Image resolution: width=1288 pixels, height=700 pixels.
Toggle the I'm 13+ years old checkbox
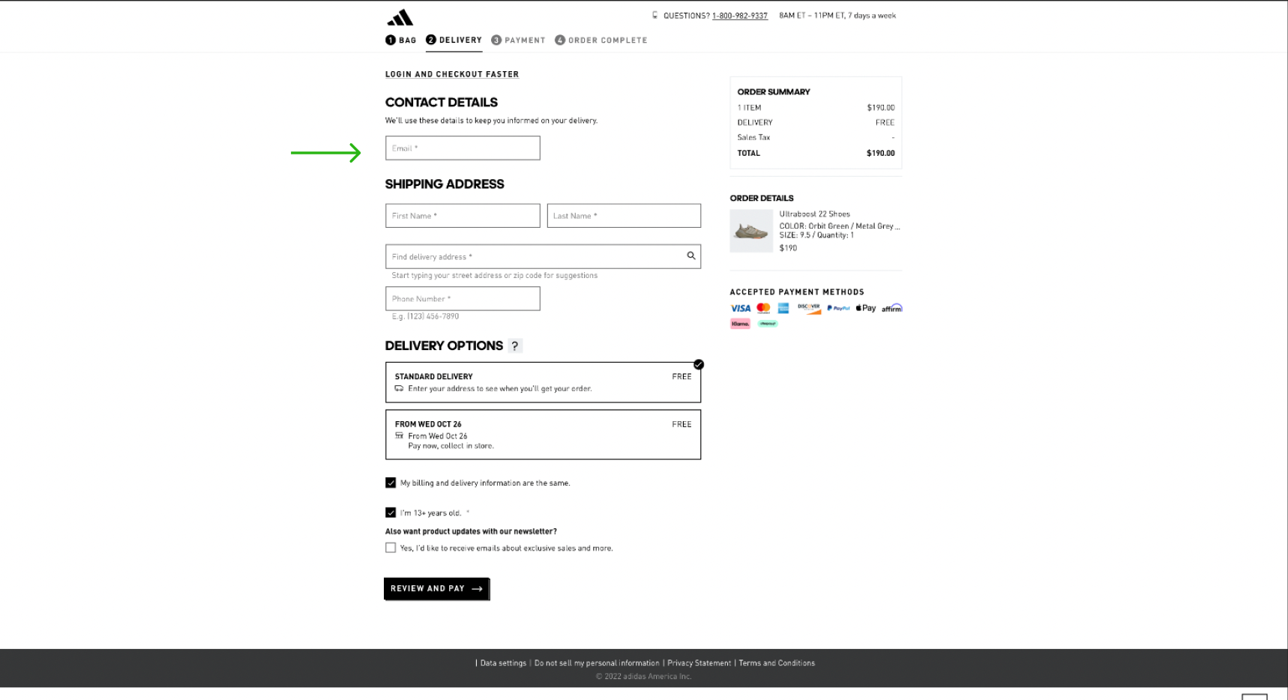pyautogui.click(x=391, y=513)
